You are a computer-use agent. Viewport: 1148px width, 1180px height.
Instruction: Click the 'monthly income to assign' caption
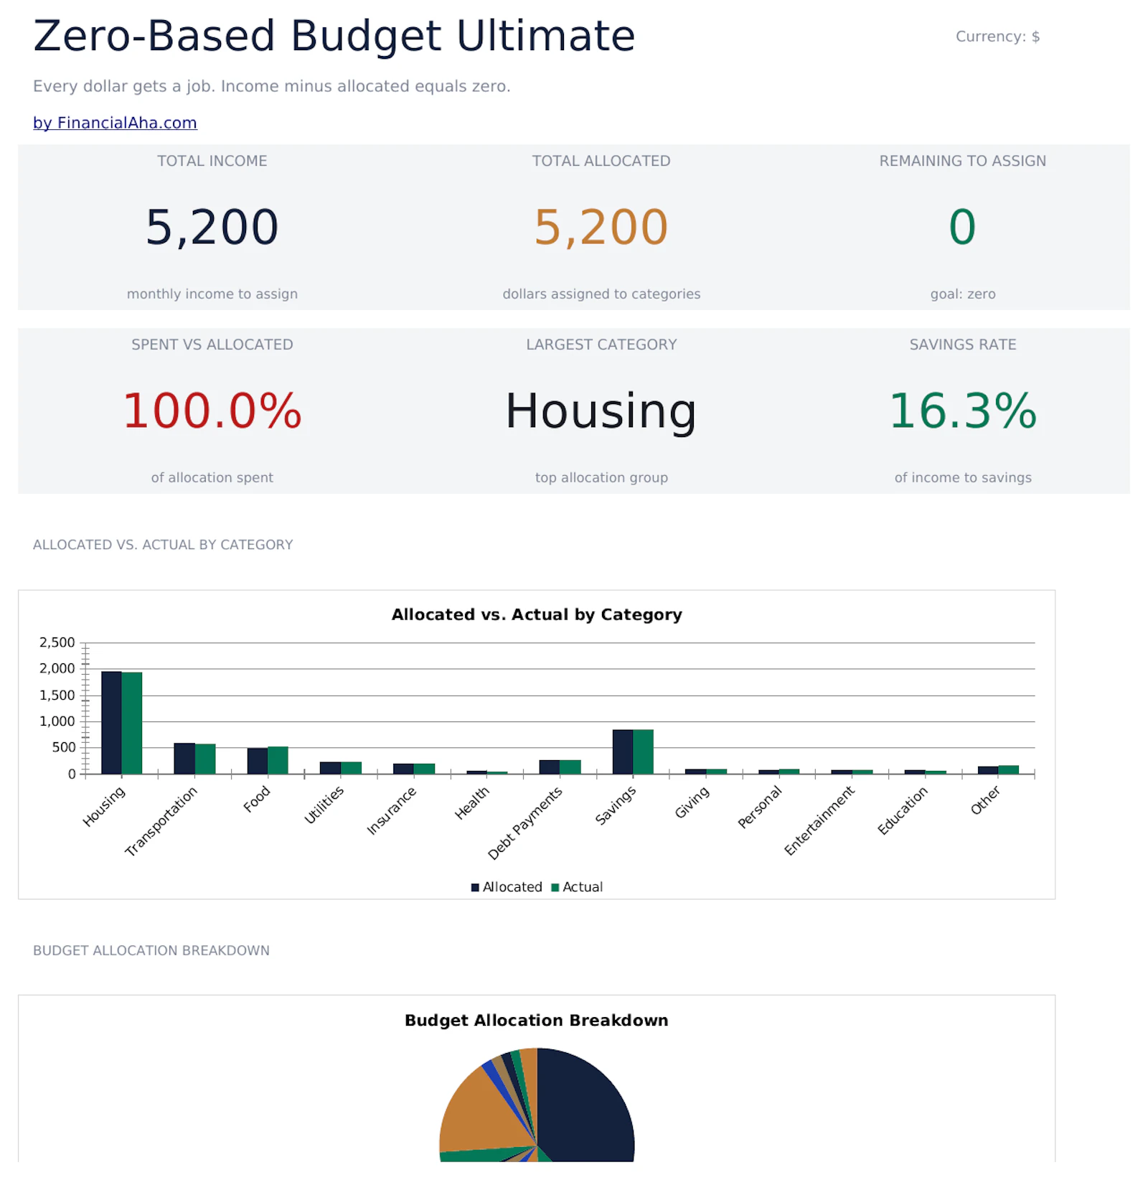[x=212, y=294]
